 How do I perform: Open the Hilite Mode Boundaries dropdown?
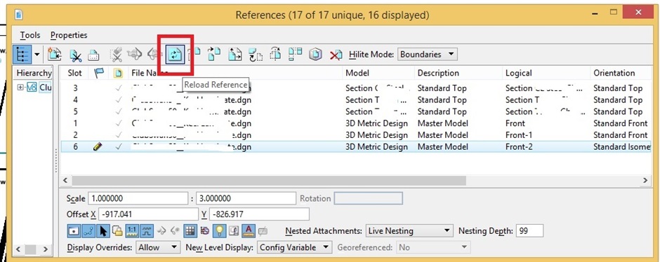coord(427,55)
